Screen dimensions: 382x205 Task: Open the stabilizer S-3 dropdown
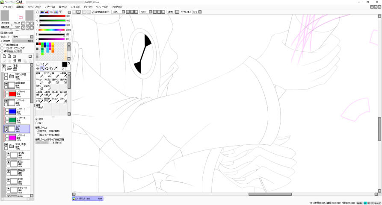coord(200,12)
